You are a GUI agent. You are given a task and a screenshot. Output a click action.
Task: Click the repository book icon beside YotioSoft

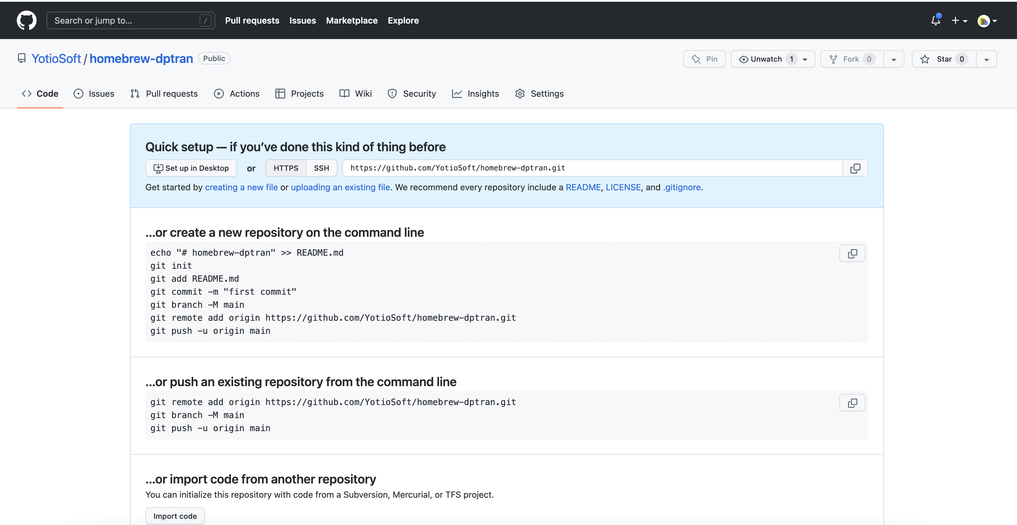(22, 59)
